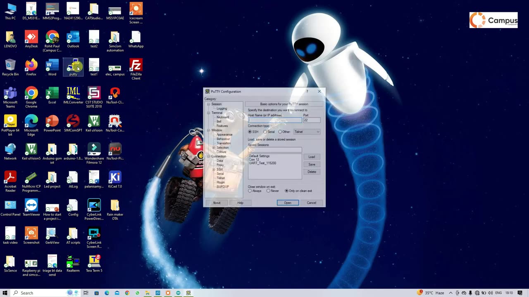Select Serial in the Category tree
Viewport: 529px width, 297px height.
[x=220, y=174]
